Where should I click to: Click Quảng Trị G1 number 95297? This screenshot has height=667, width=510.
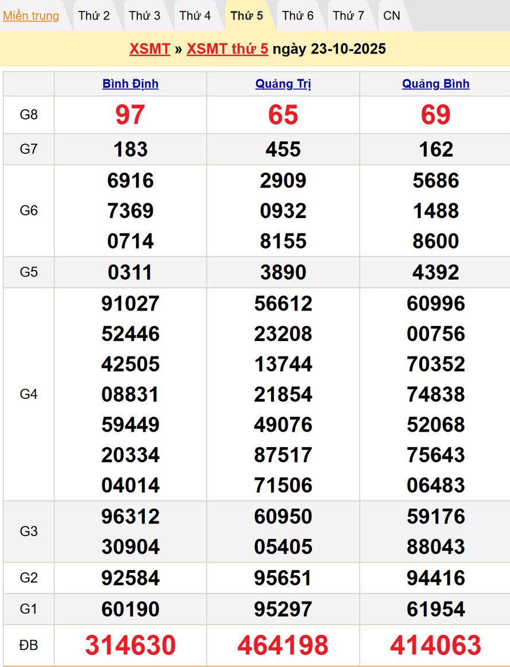283,609
